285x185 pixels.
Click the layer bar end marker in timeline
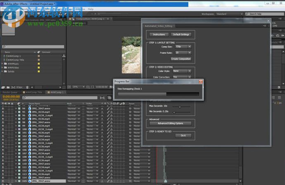(x=165, y=181)
